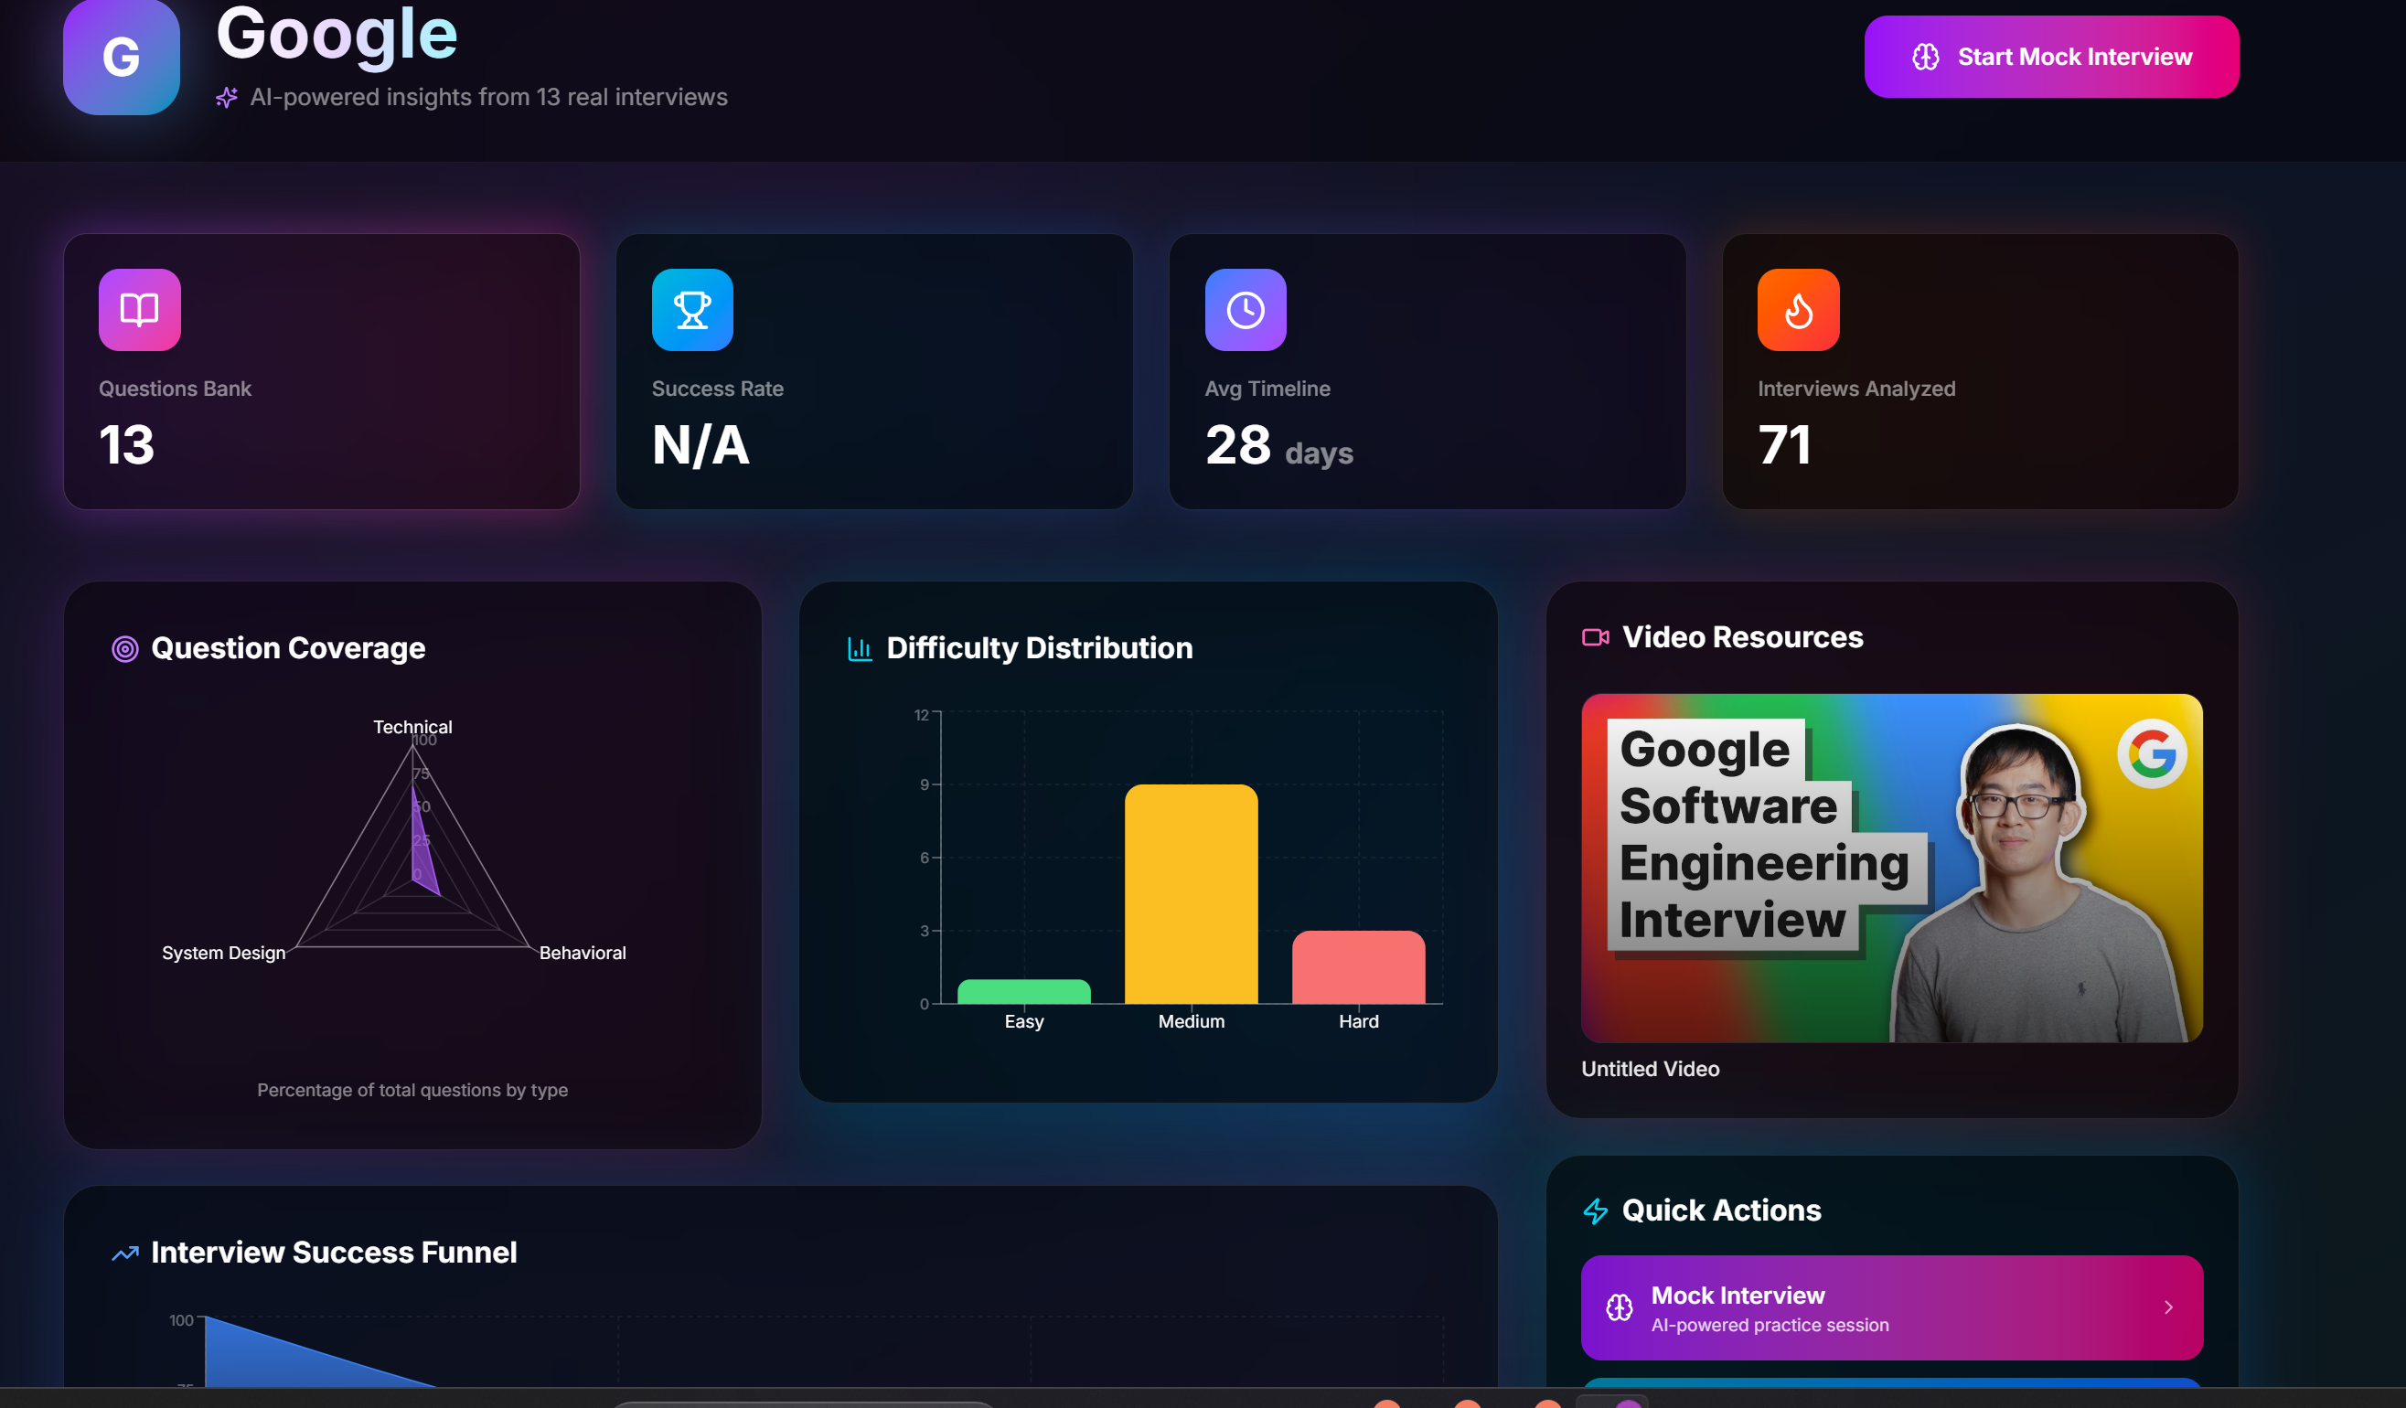The width and height of the screenshot is (2406, 1408).
Task: Select the red Hard difficulty bar
Action: point(1358,967)
